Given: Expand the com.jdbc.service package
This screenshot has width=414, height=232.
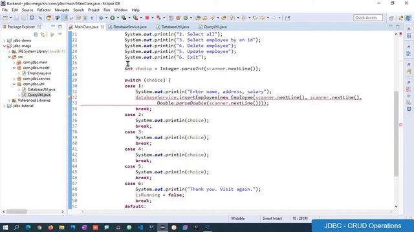Looking at the screenshot, I should point(14,79).
